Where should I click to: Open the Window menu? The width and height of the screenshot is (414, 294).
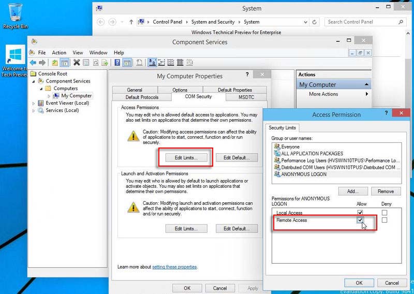98,53
